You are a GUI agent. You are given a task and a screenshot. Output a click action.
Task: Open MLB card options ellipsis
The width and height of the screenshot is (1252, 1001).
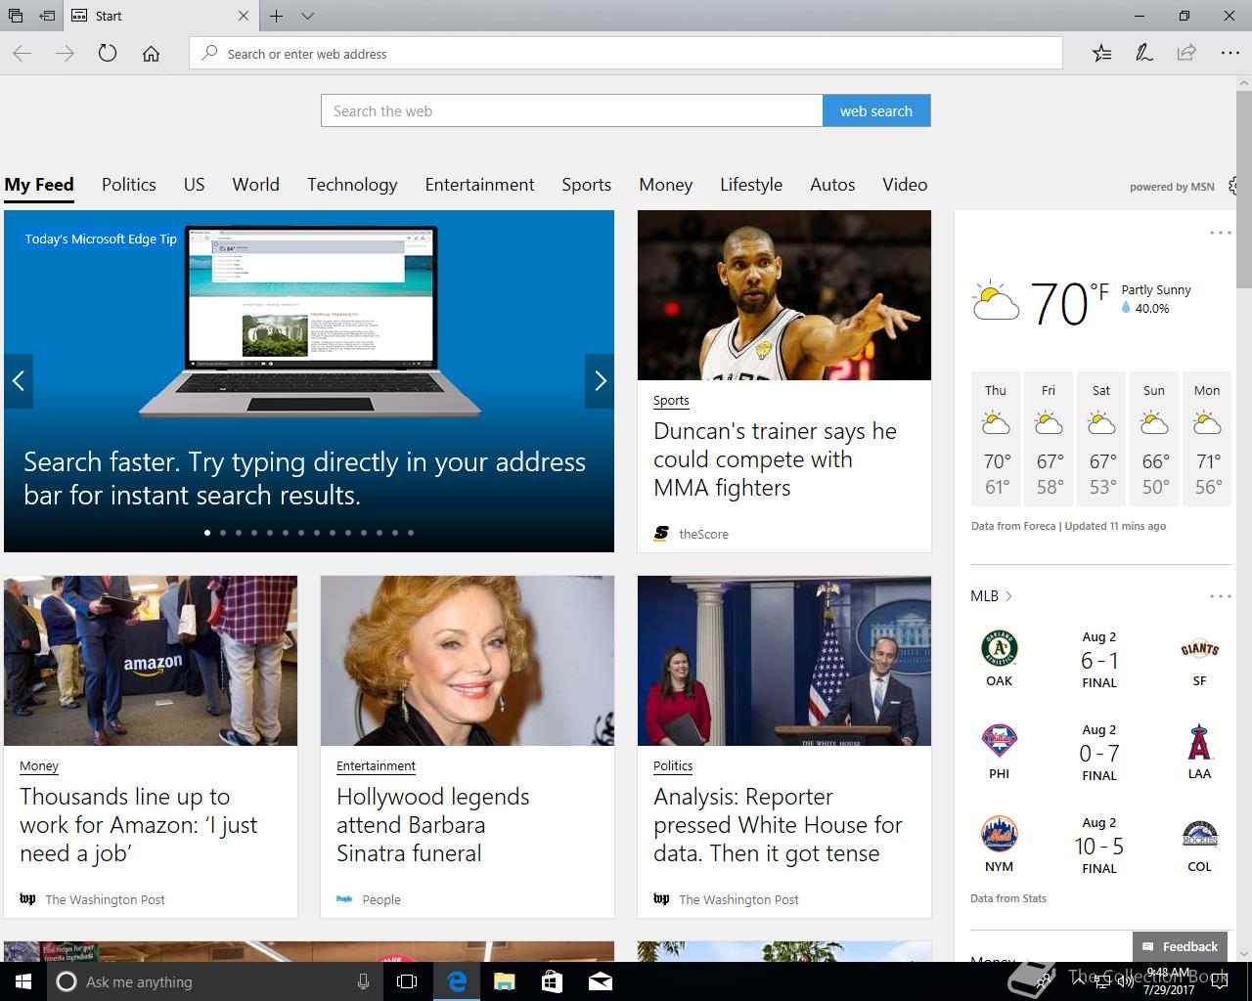click(1220, 595)
